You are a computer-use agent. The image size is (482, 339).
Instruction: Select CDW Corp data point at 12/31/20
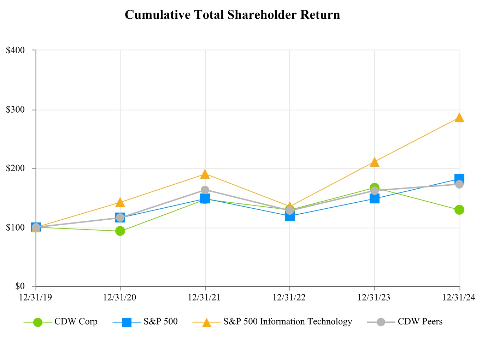120,231
